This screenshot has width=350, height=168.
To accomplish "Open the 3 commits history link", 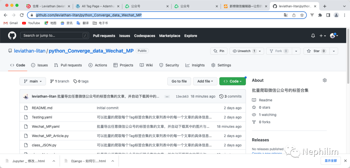I will point(230,96).
